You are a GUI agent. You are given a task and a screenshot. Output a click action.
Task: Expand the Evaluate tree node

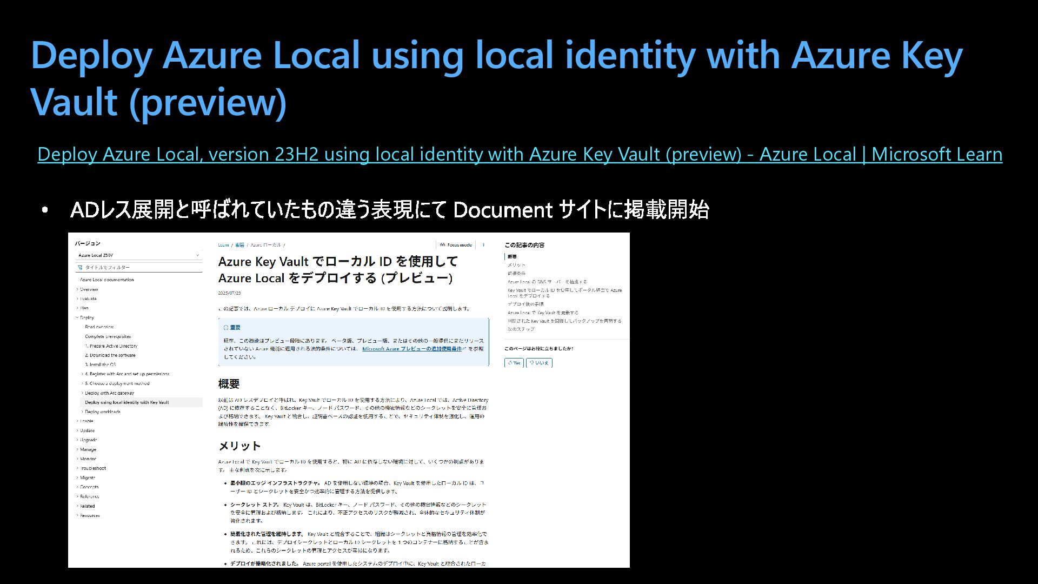click(86, 298)
